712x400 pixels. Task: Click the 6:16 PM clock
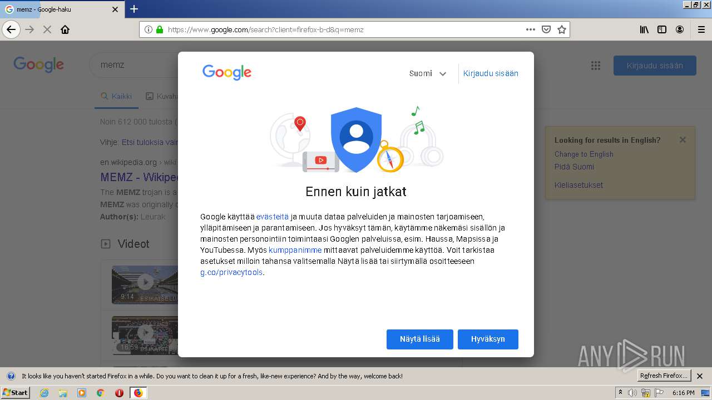(683, 393)
